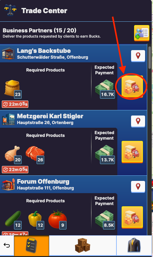Show Metzgerei Karl Stigler map pin
The height and width of the screenshot is (257, 153).
coord(138,121)
